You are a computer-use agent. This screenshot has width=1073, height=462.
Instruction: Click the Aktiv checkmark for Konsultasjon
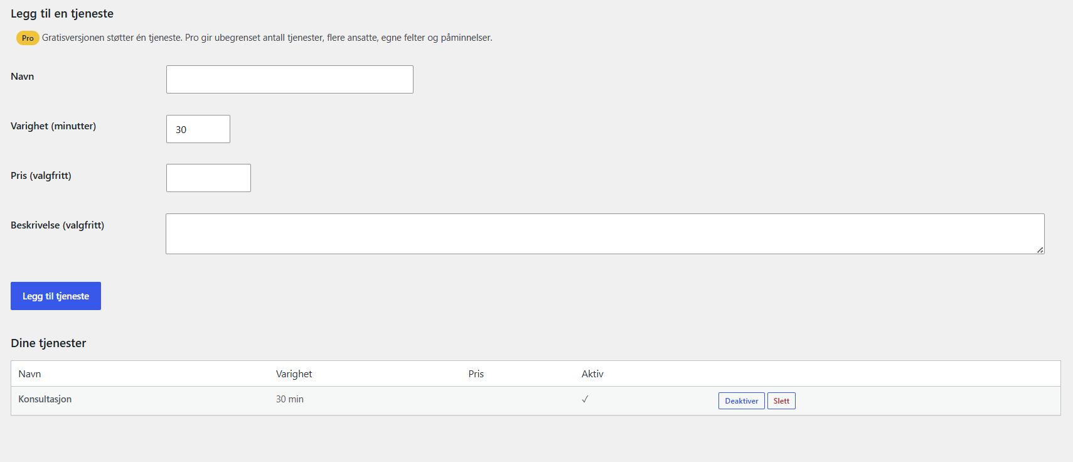[585, 399]
